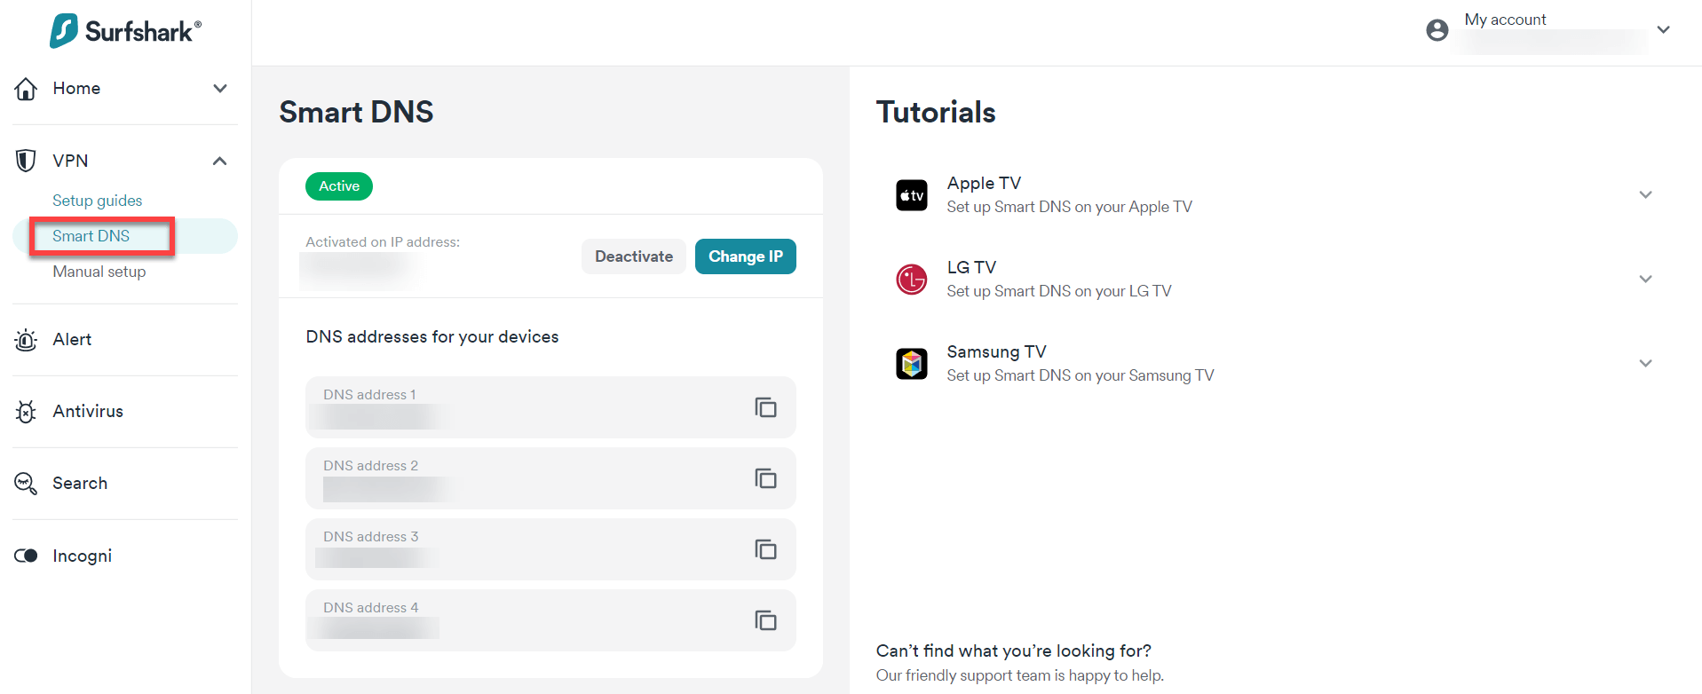Click the Alert siren icon
The height and width of the screenshot is (694, 1702).
[26, 340]
